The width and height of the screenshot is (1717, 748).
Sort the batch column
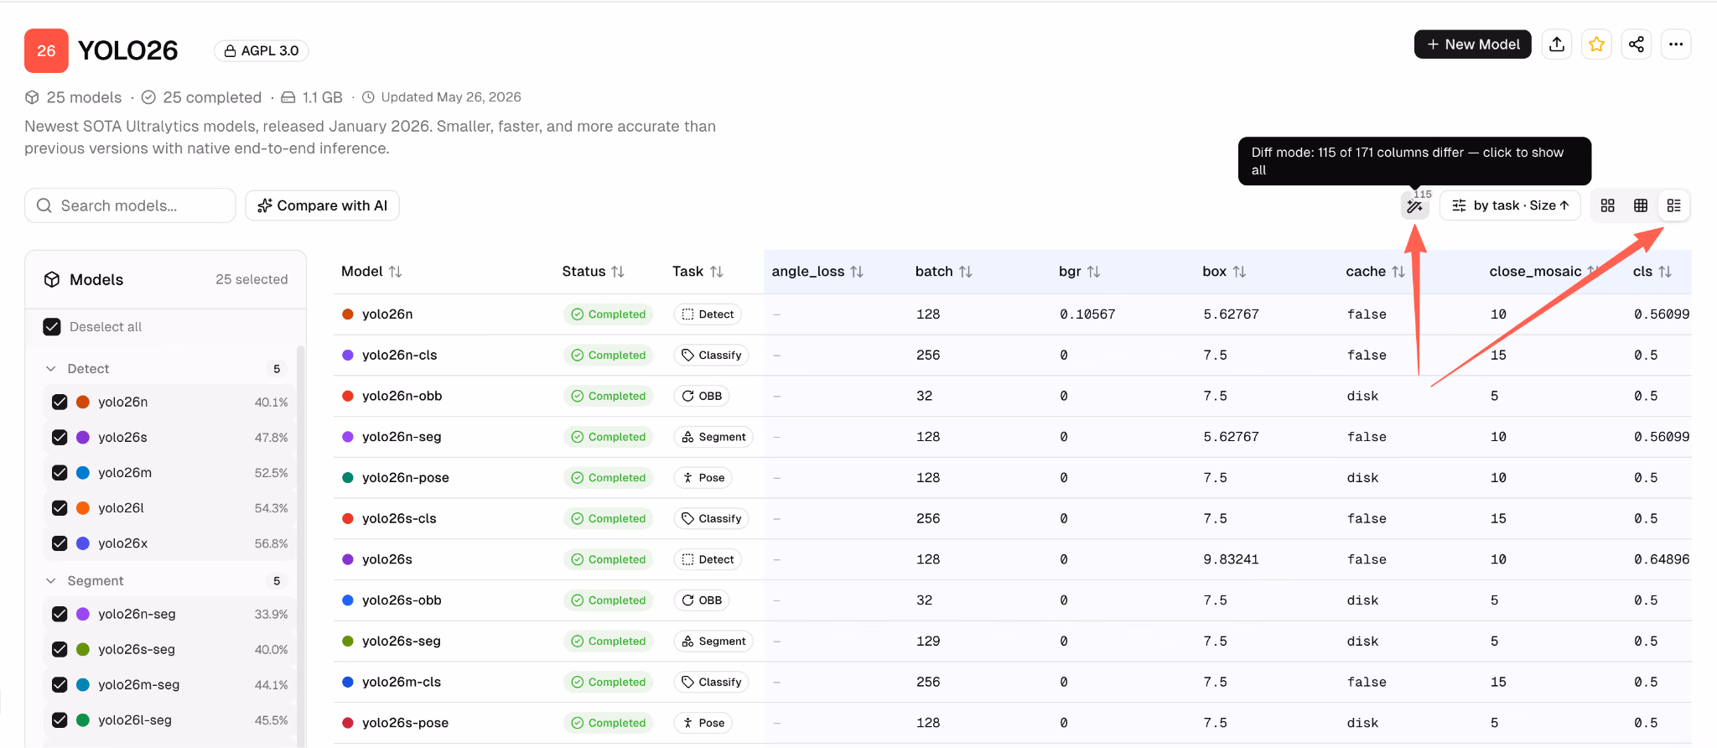tap(966, 272)
